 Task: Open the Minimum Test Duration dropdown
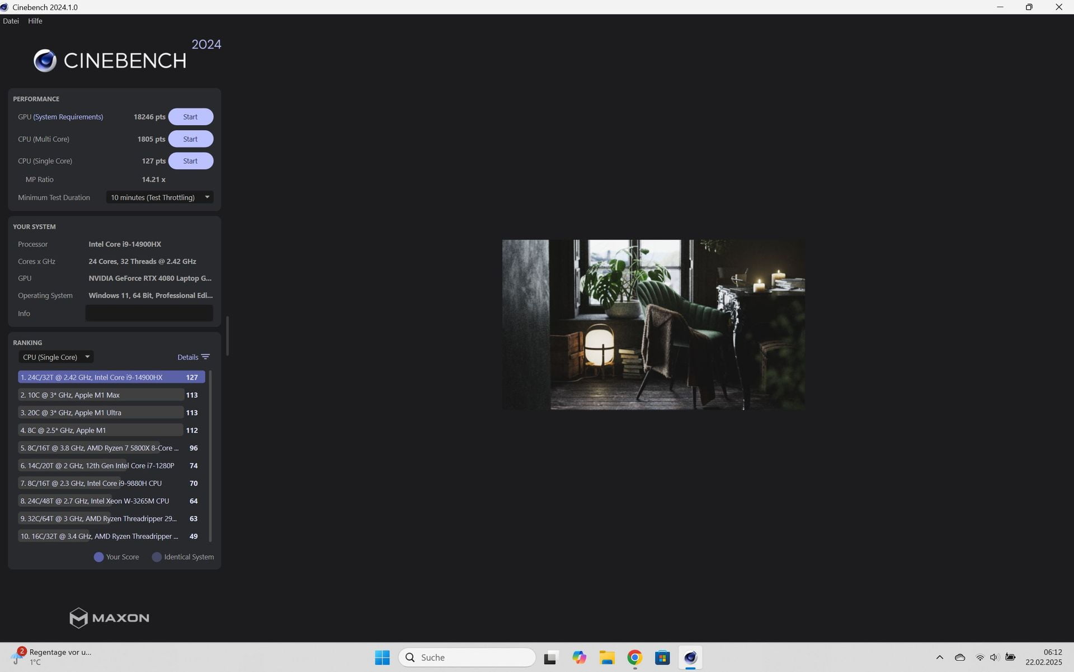(159, 197)
